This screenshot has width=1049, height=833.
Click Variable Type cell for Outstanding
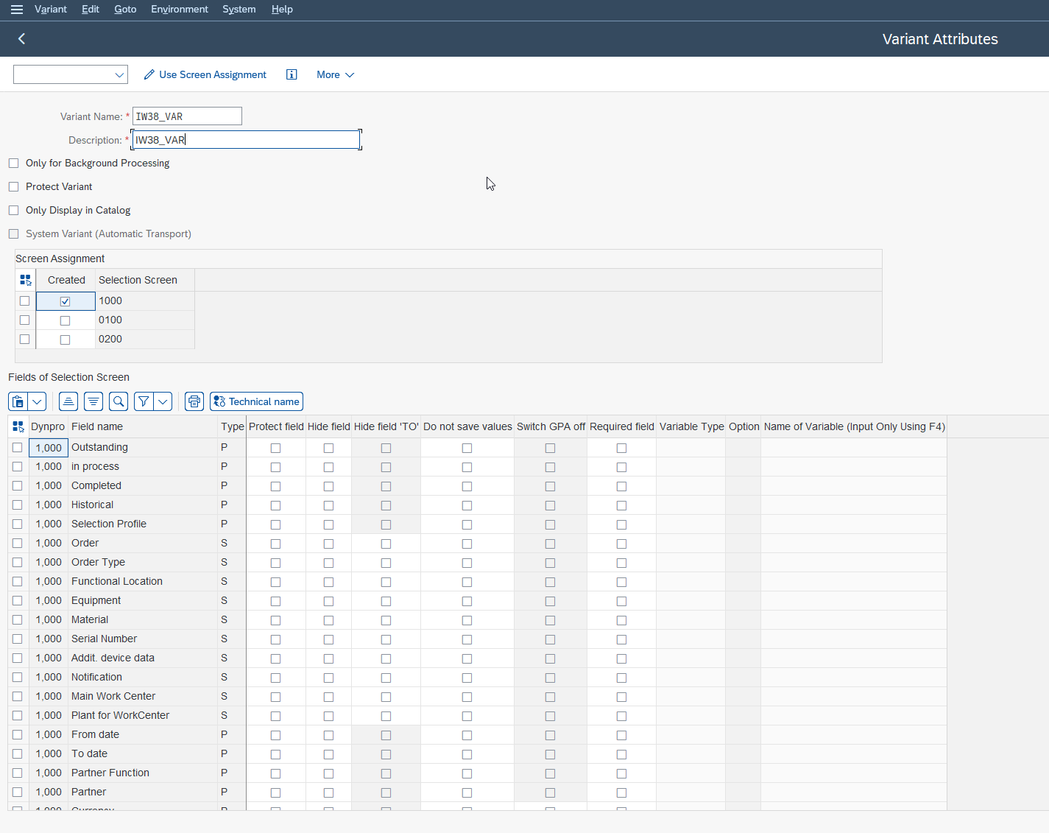691,447
